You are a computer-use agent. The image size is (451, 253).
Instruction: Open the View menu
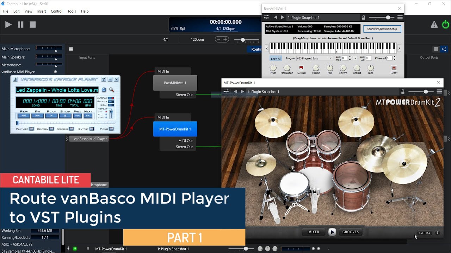[x=29, y=11]
